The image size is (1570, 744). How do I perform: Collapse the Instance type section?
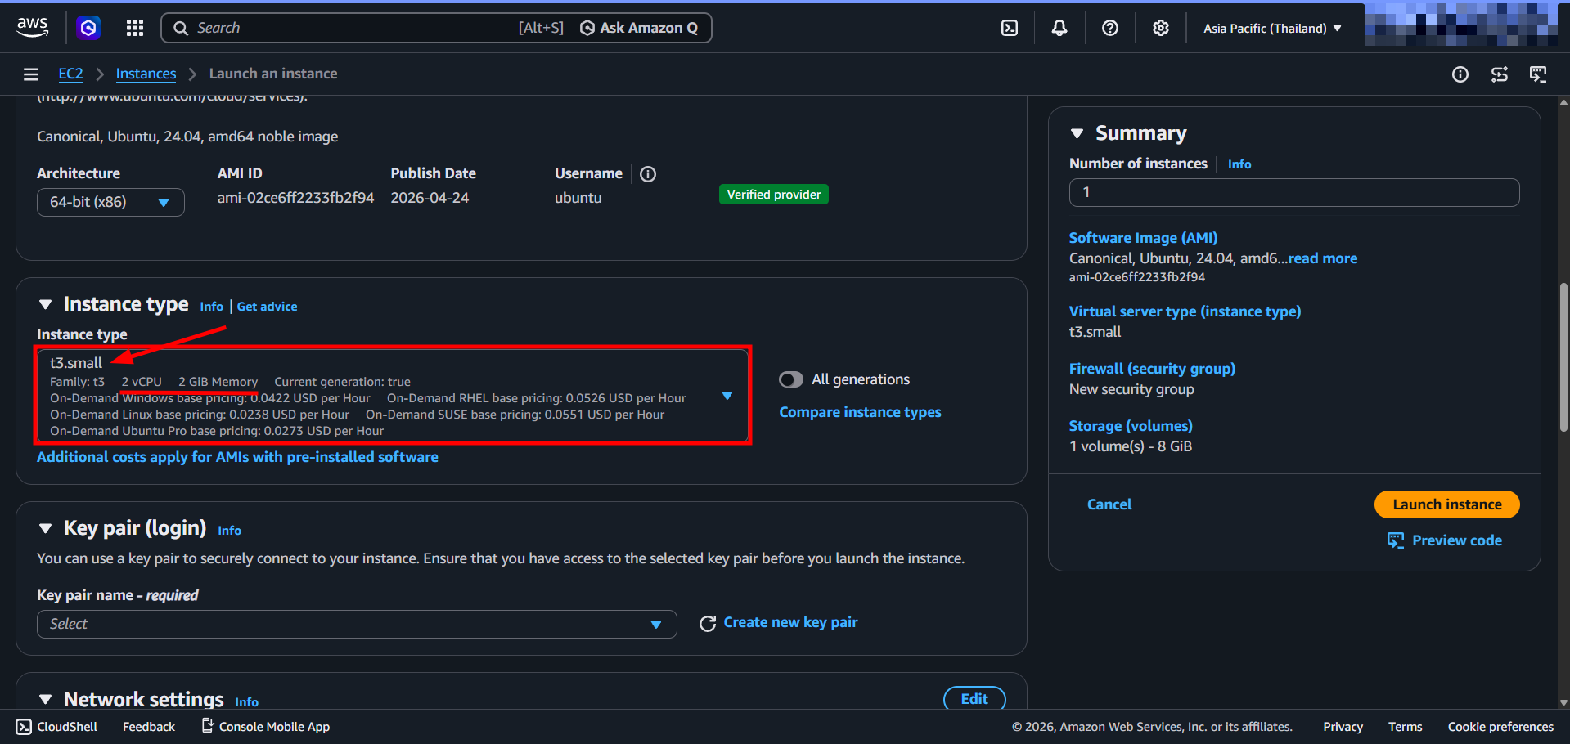(46, 305)
